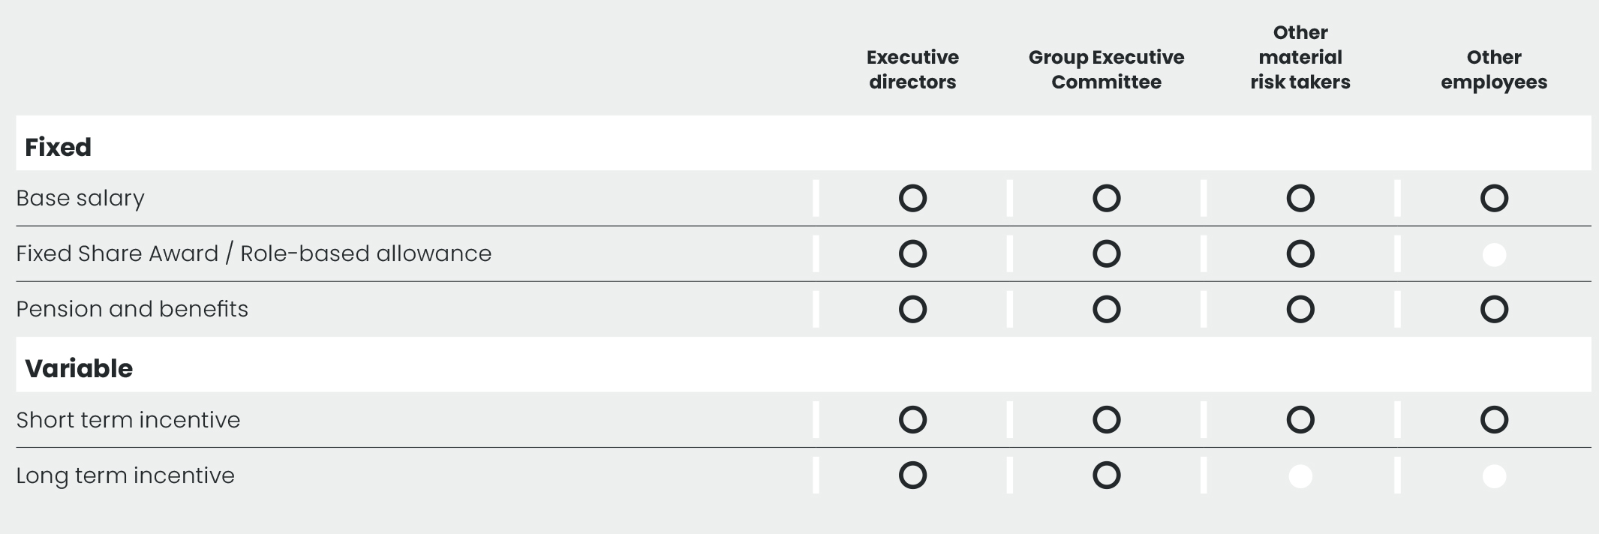Click Base salary circle for Other employees
The height and width of the screenshot is (534, 1599).
coord(1494,199)
